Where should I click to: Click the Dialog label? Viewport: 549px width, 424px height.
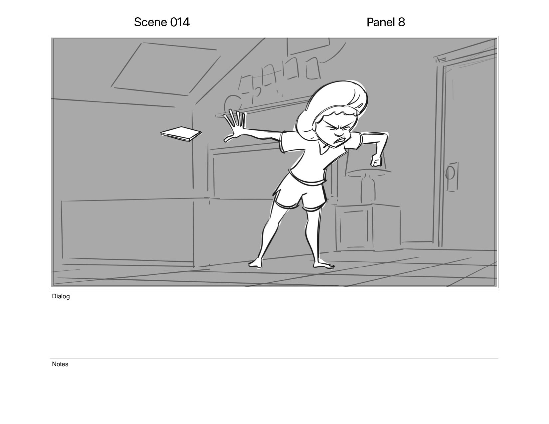(x=61, y=296)
